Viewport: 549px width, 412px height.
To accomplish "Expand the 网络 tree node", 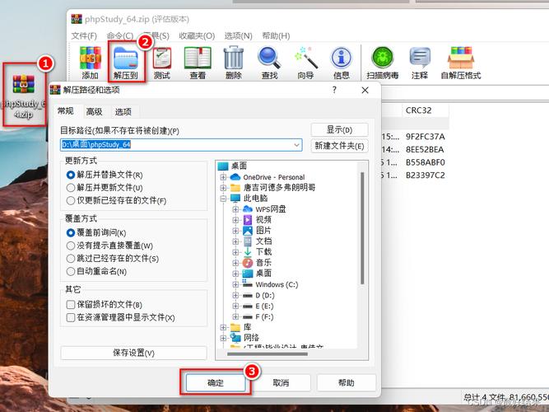I will (223, 338).
